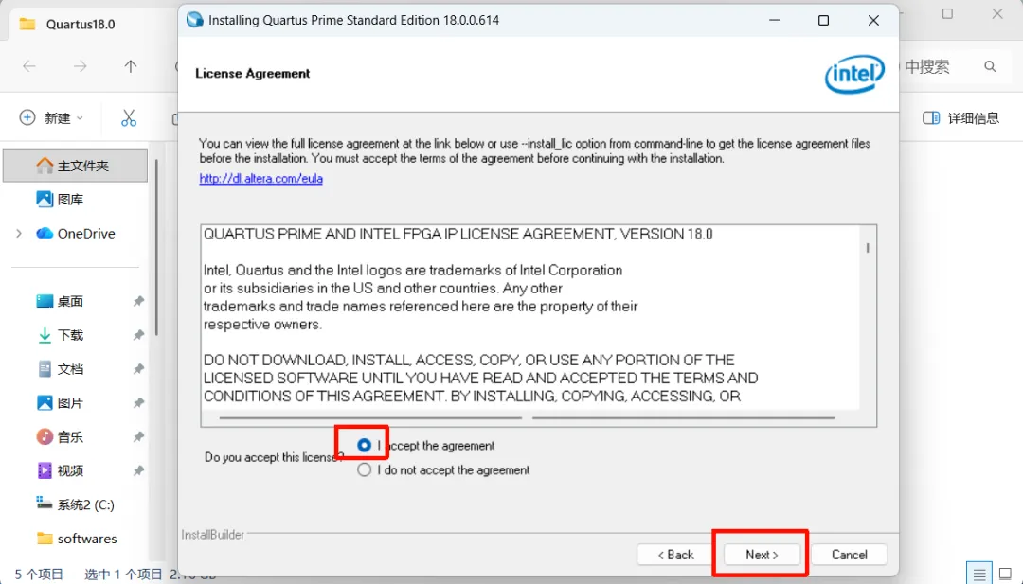This screenshot has width=1023, height=584.
Task: Select "I do not accept the agreement" option
Action: point(364,469)
